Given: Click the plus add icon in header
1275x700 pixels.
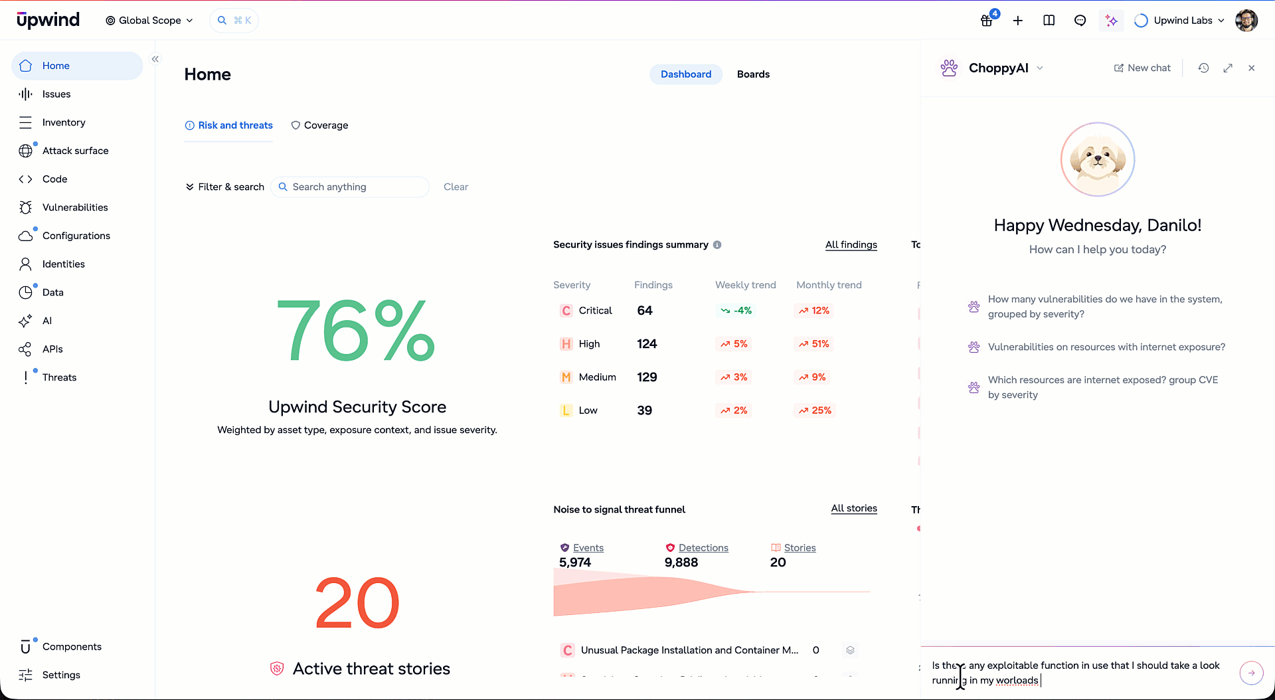Looking at the screenshot, I should coord(1018,21).
